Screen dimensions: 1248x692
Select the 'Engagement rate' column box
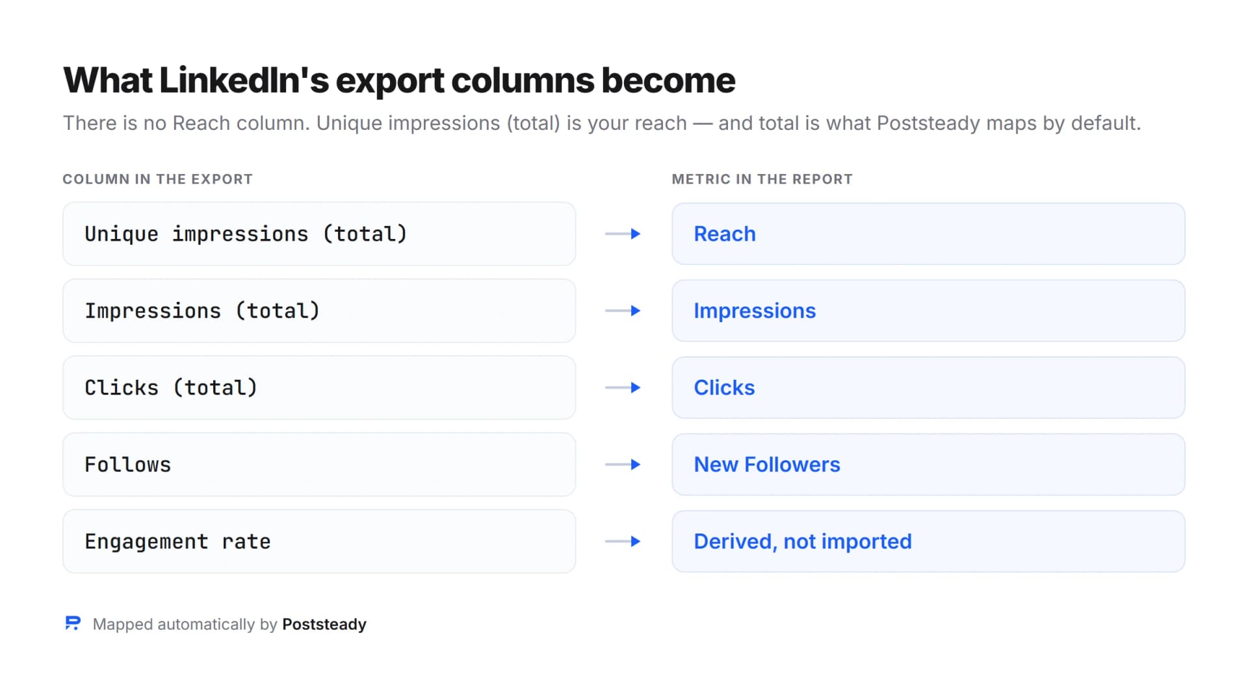[319, 541]
